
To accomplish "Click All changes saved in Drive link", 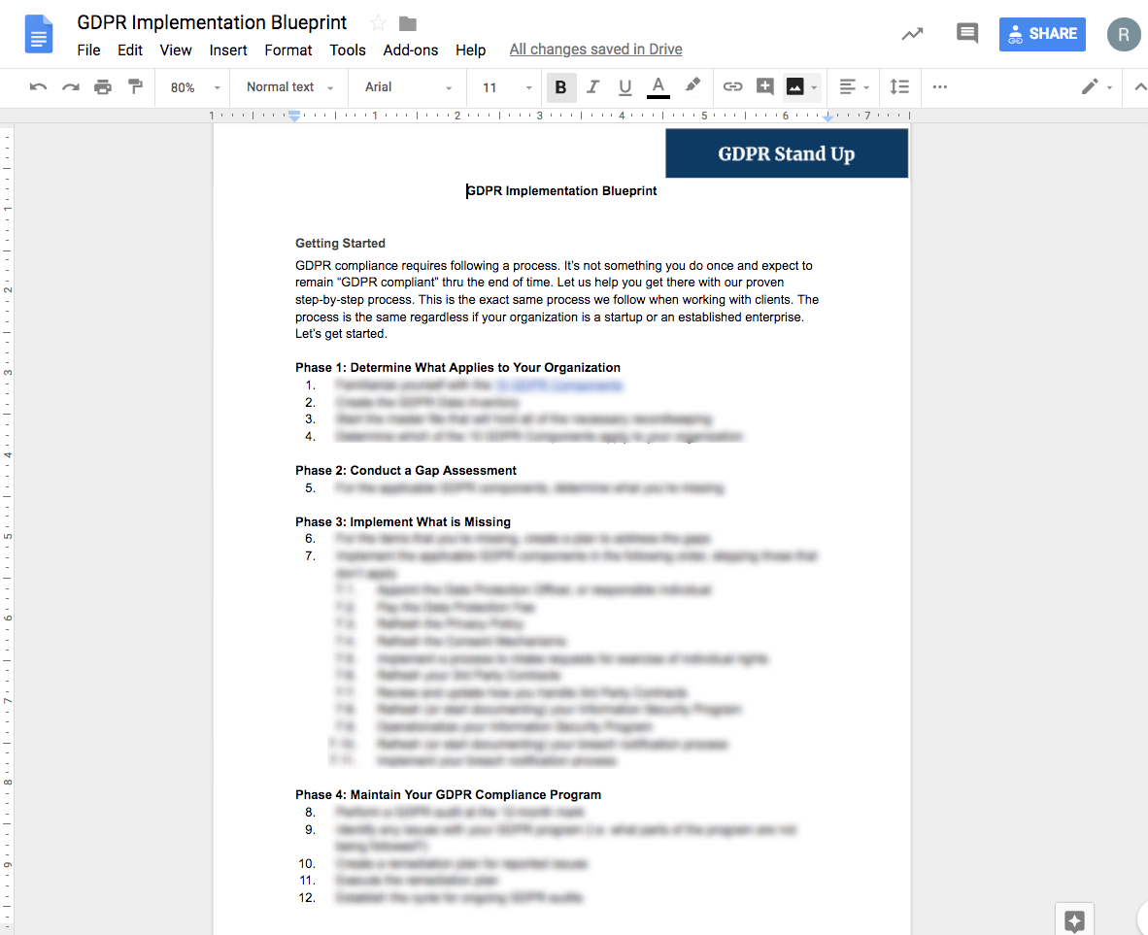I will click(595, 50).
